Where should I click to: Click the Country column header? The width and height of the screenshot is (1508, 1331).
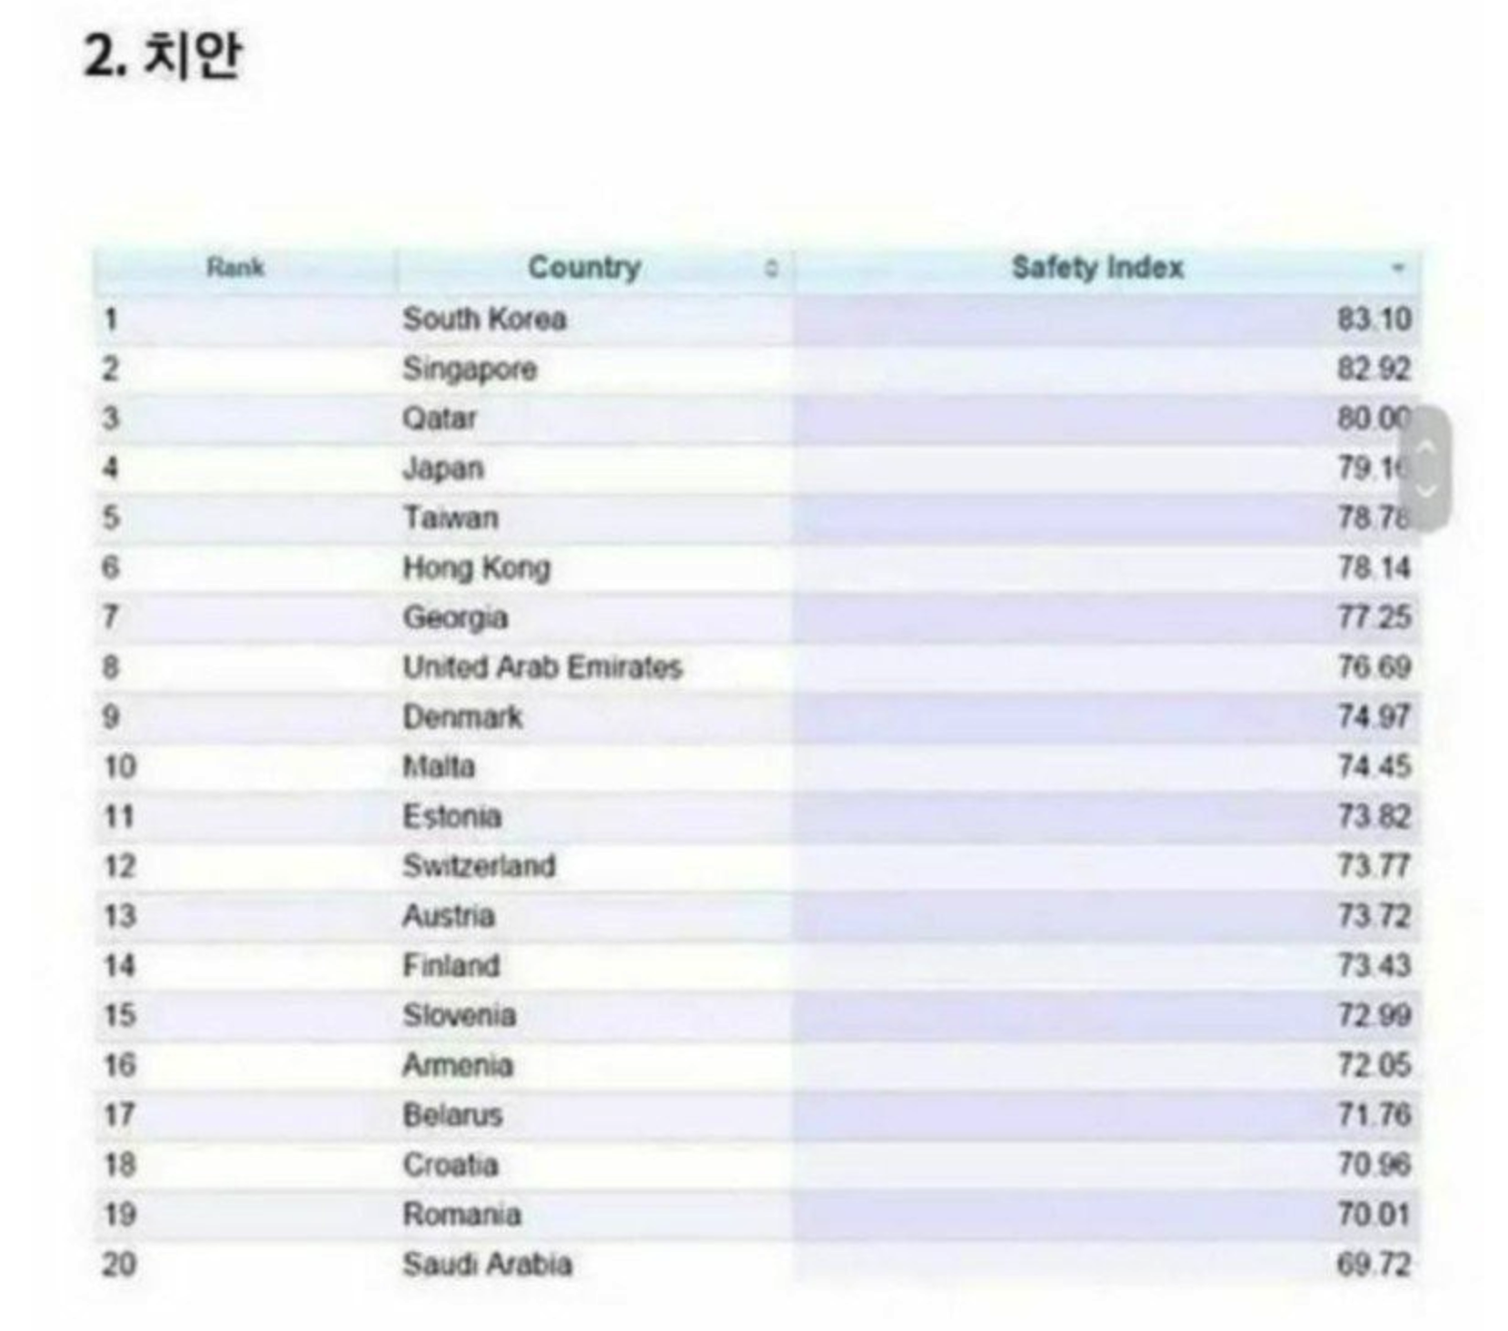[x=585, y=268]
